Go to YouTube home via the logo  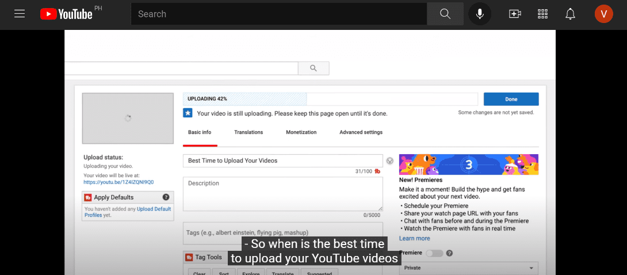(66, 14)
